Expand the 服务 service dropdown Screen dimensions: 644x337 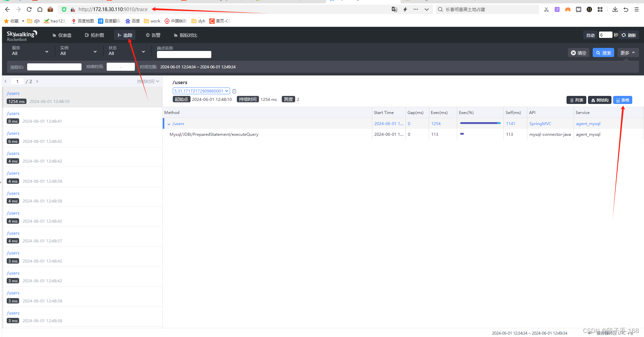click(30, 51)
